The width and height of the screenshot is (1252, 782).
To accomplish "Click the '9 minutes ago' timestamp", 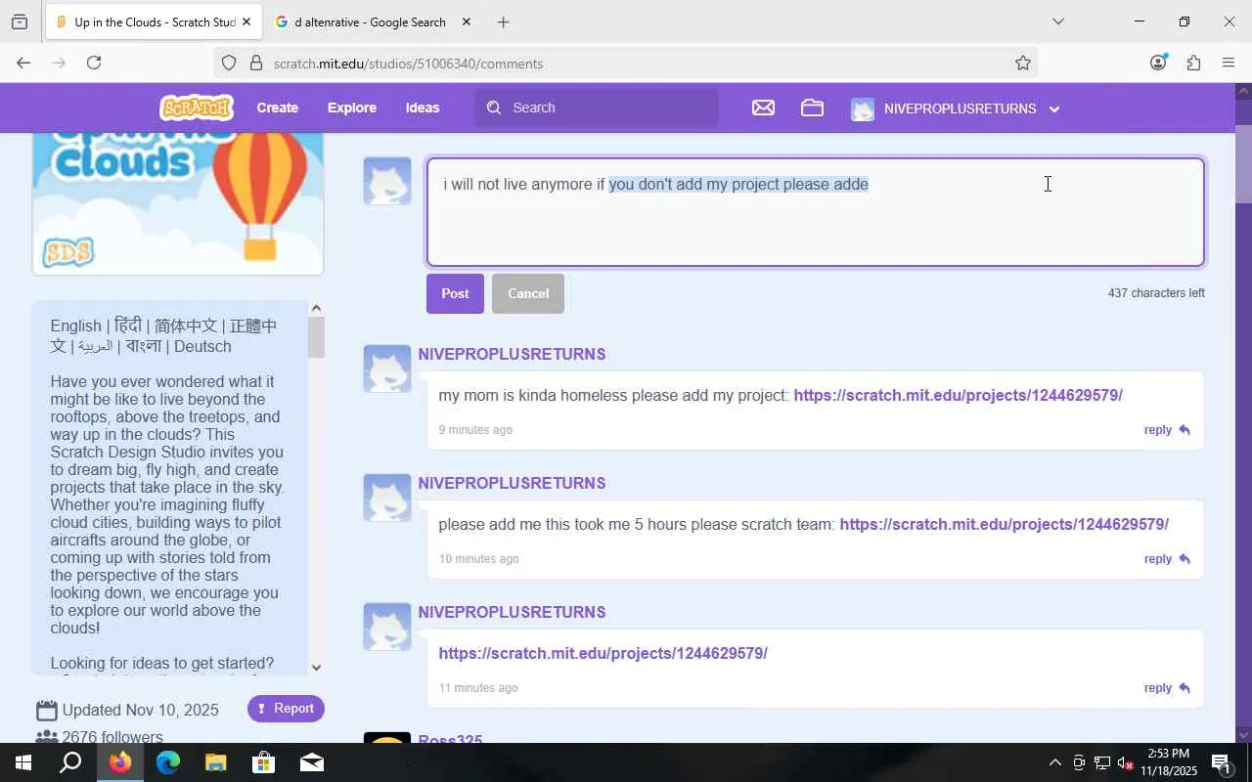I will (x=475, y=430).
